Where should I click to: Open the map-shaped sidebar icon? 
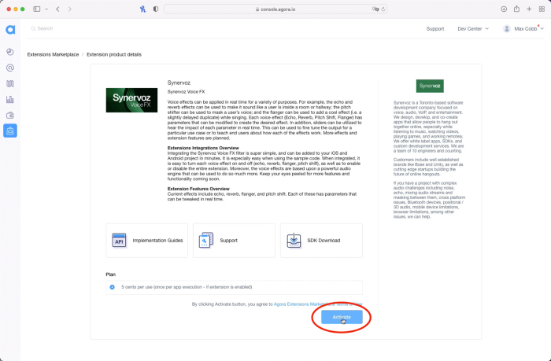click(x=10, y=83)
